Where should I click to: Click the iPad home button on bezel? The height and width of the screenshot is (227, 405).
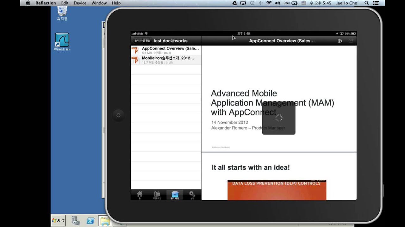(118, 115)
